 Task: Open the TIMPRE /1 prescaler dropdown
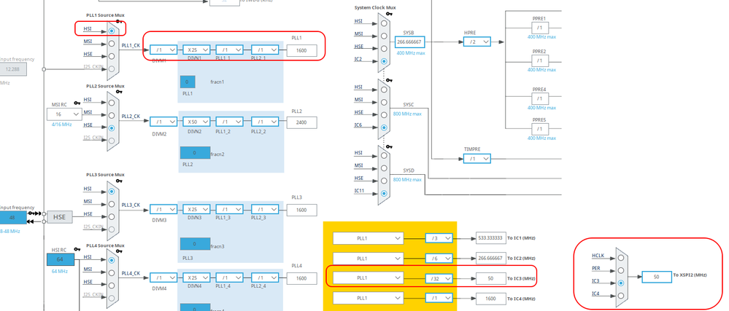[x=477, y=159]
